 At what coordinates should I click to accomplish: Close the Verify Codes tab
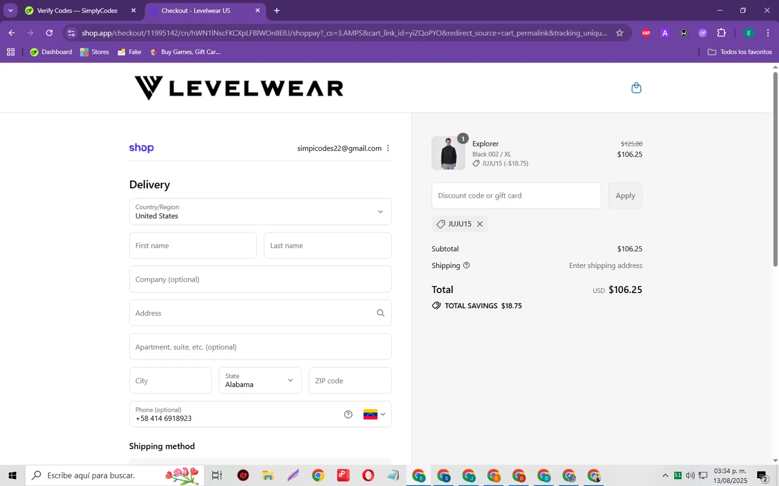(133, 10)
